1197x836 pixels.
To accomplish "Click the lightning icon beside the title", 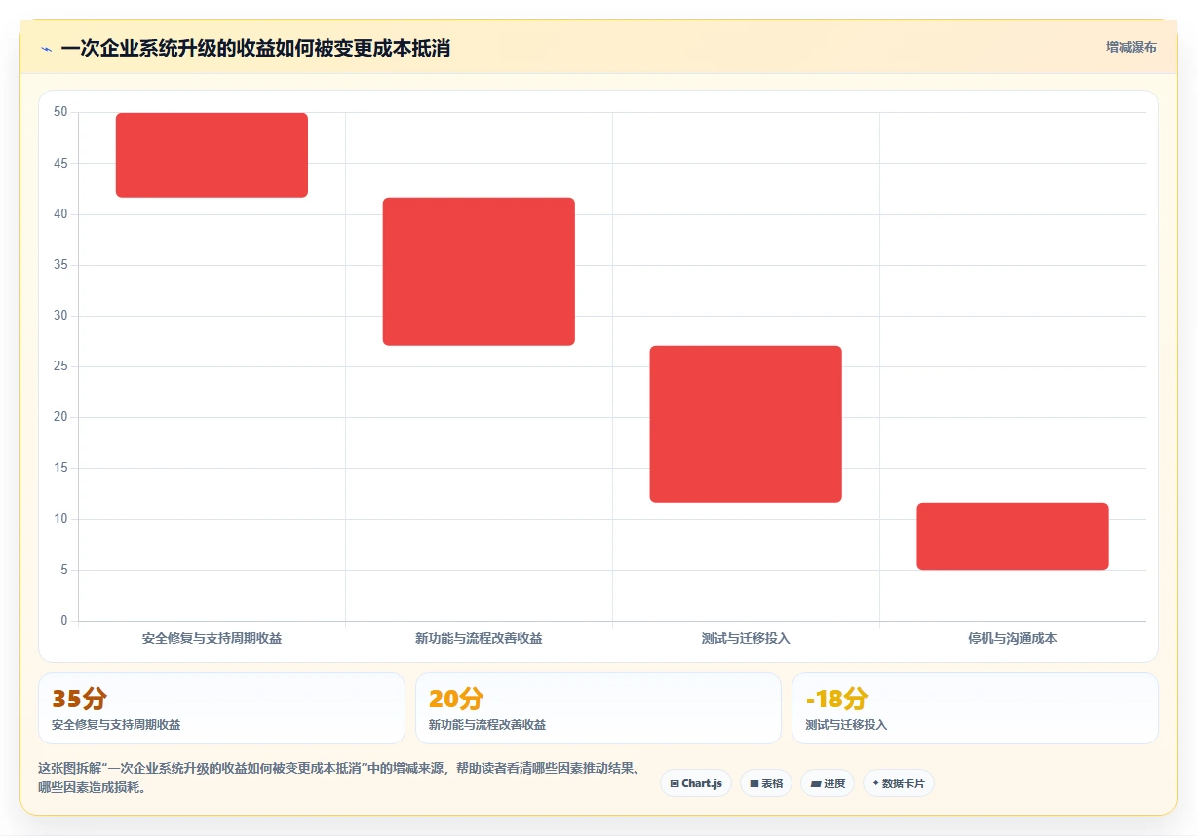I will pos(46,49).
